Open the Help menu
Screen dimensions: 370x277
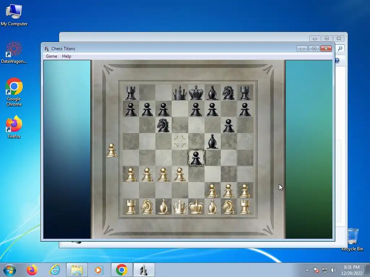(x=66, y=56)
